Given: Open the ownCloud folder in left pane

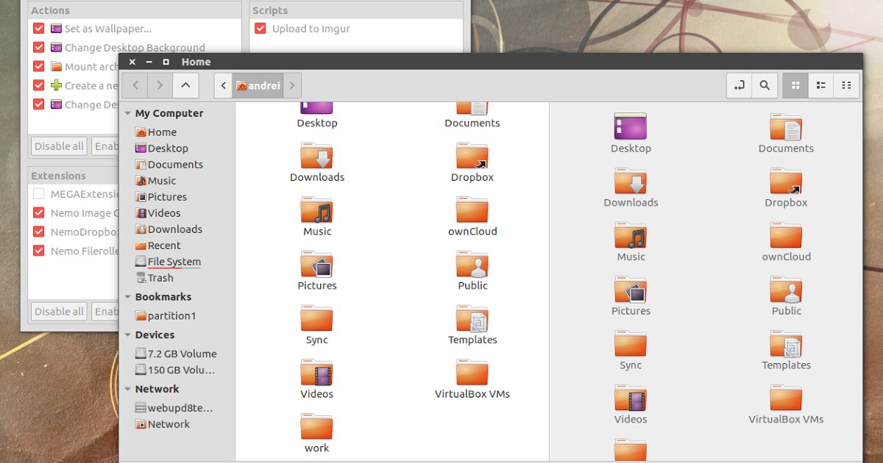Looking at the screenshot, I should (472, 217).
